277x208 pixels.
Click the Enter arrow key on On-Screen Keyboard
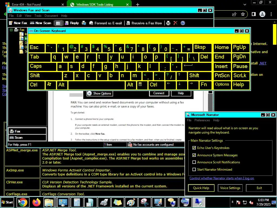(197, 66)
